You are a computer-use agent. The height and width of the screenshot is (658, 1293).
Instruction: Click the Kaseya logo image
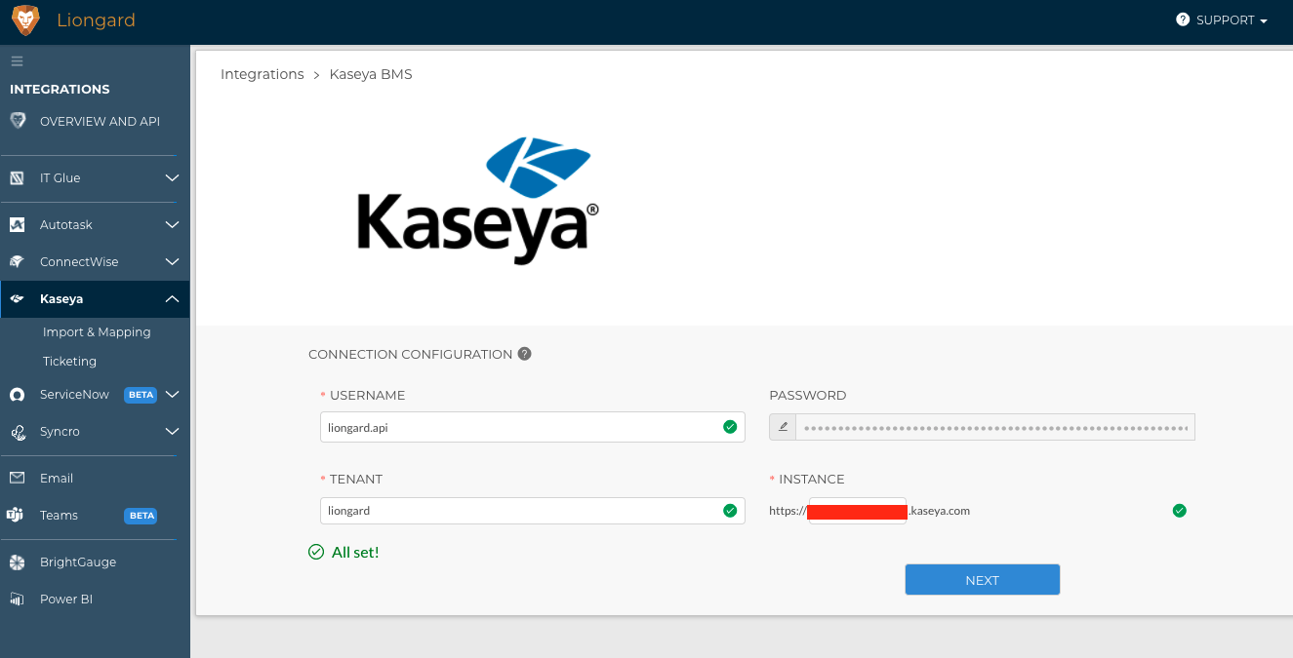478,201
